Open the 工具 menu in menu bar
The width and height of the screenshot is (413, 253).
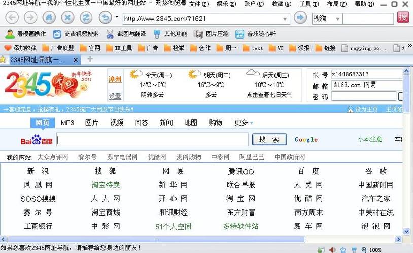[x=307, y=4]
